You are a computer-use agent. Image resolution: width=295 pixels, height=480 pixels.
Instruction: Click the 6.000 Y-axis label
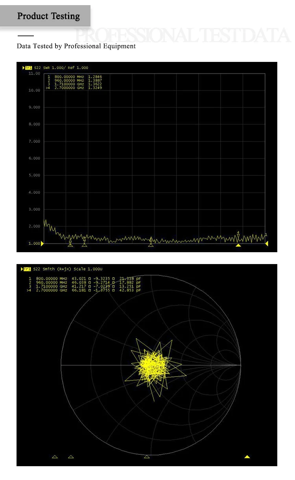[34, 158]
